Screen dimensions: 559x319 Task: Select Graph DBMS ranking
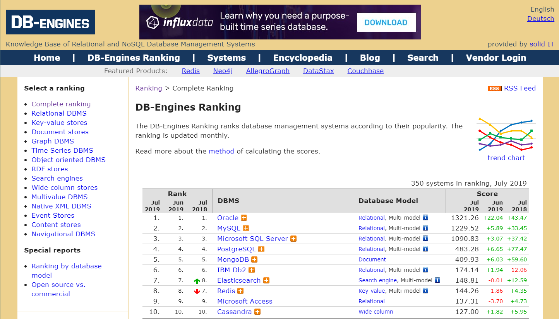(53, 141)
